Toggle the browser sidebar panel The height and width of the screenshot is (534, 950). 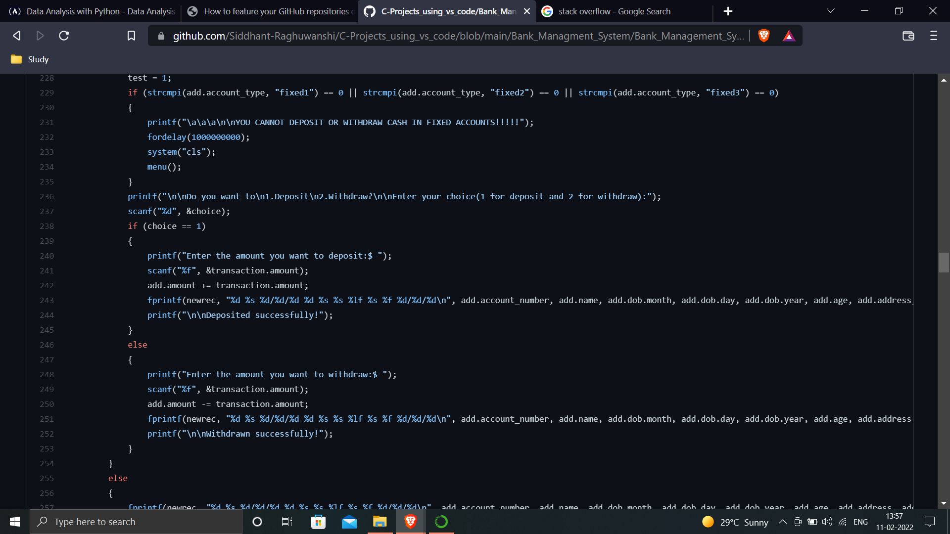tap(908, 36)
